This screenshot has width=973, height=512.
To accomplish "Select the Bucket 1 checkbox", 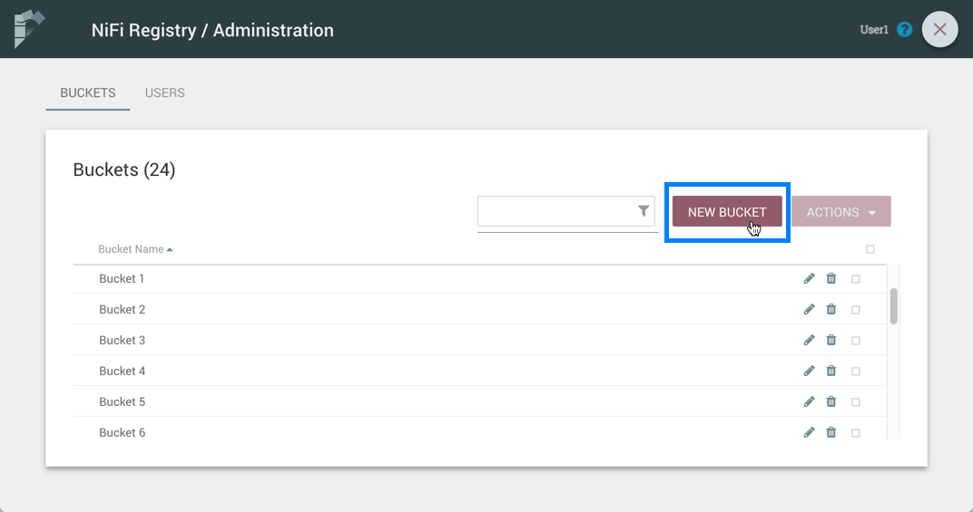I will pos(855,279).
